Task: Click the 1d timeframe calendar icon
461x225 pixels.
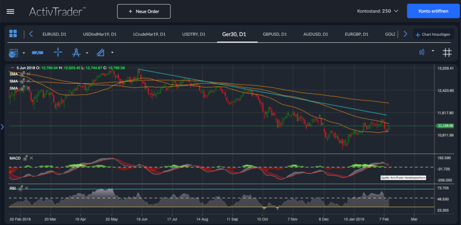Action: 14,53
